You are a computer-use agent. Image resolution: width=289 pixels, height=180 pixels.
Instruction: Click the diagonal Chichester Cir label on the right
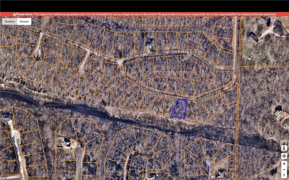207,62
